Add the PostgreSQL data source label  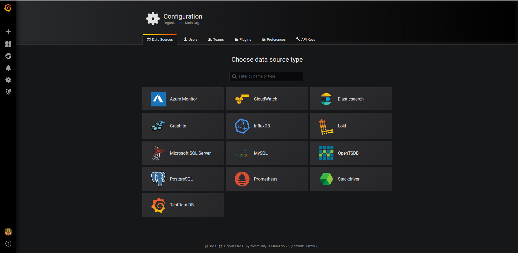point(181,179)
